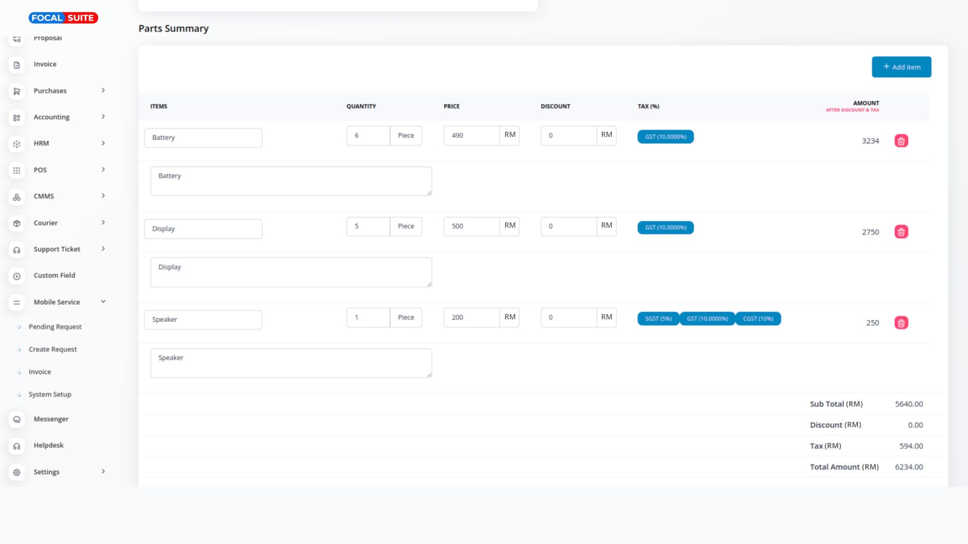Expand the Settings submenu chevron
The width and height of the screenshot is (968, 544).
(103, 472)
